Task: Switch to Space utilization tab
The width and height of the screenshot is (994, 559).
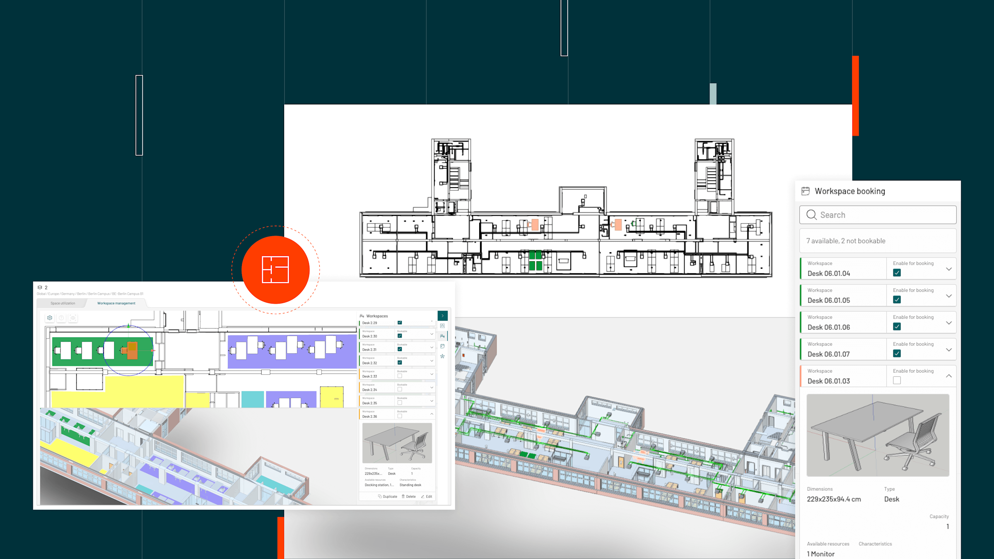Action: (63, 304)
